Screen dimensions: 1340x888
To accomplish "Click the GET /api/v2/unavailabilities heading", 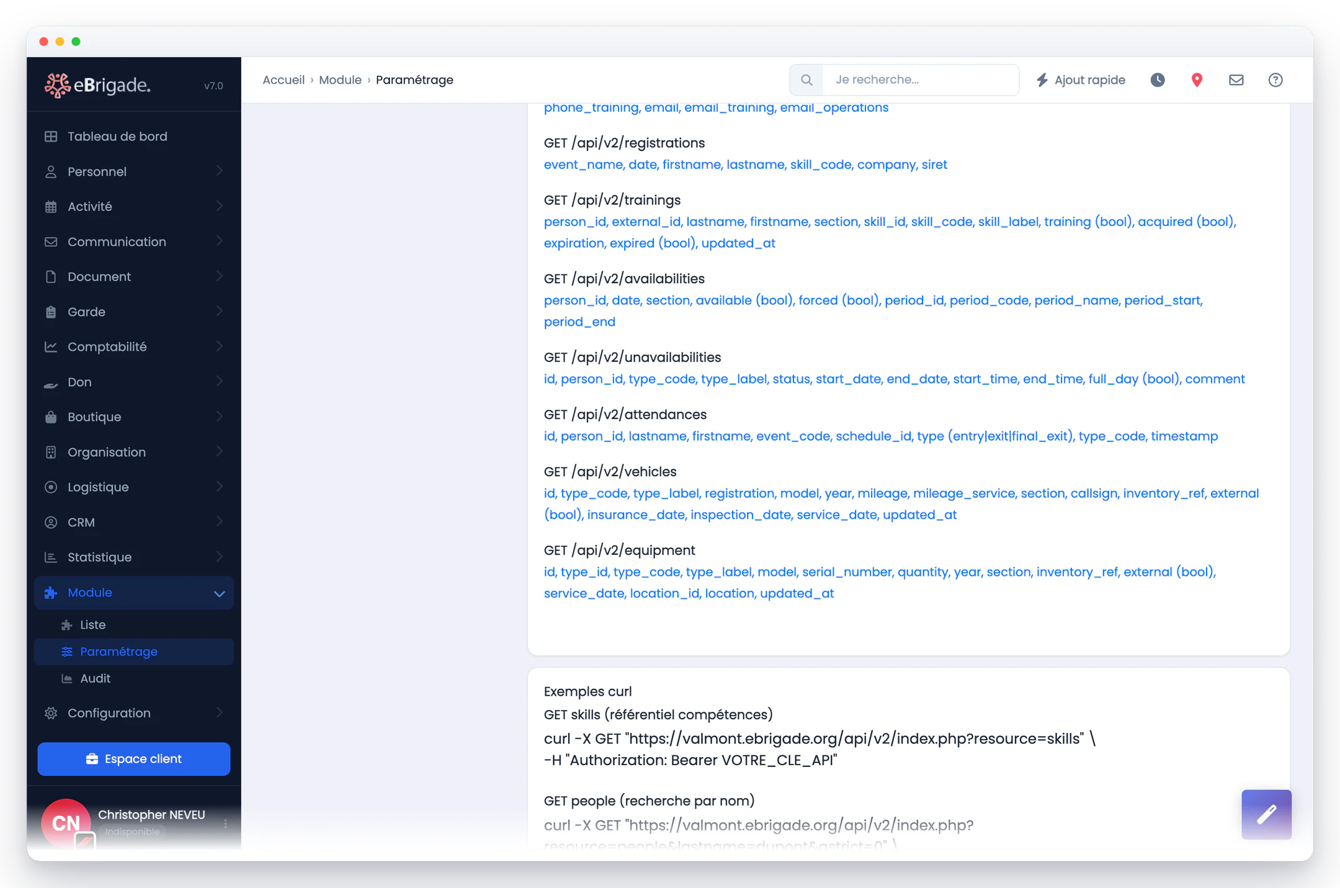I will point(632,357).
